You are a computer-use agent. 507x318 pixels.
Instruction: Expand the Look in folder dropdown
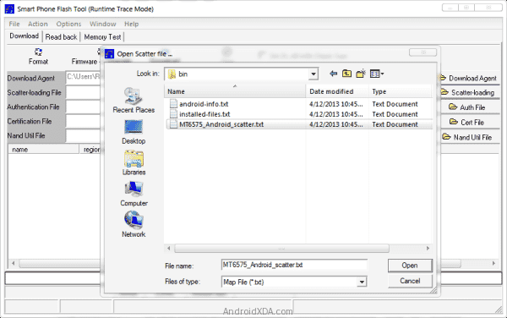[x=313, y=74]
